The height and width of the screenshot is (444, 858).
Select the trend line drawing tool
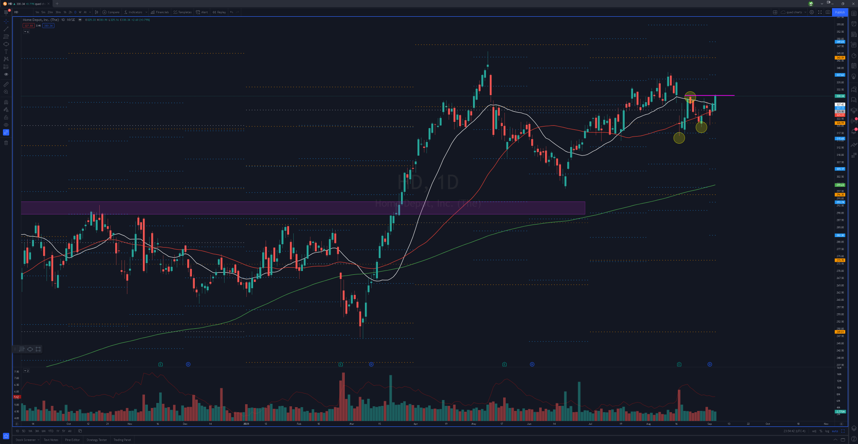(x=6, y=29)
